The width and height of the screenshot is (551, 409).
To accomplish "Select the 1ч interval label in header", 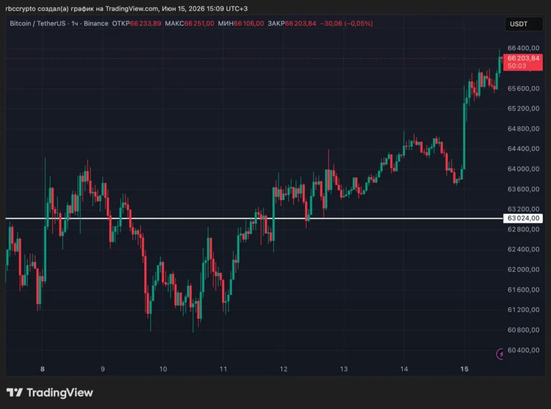I will [74, 24].
